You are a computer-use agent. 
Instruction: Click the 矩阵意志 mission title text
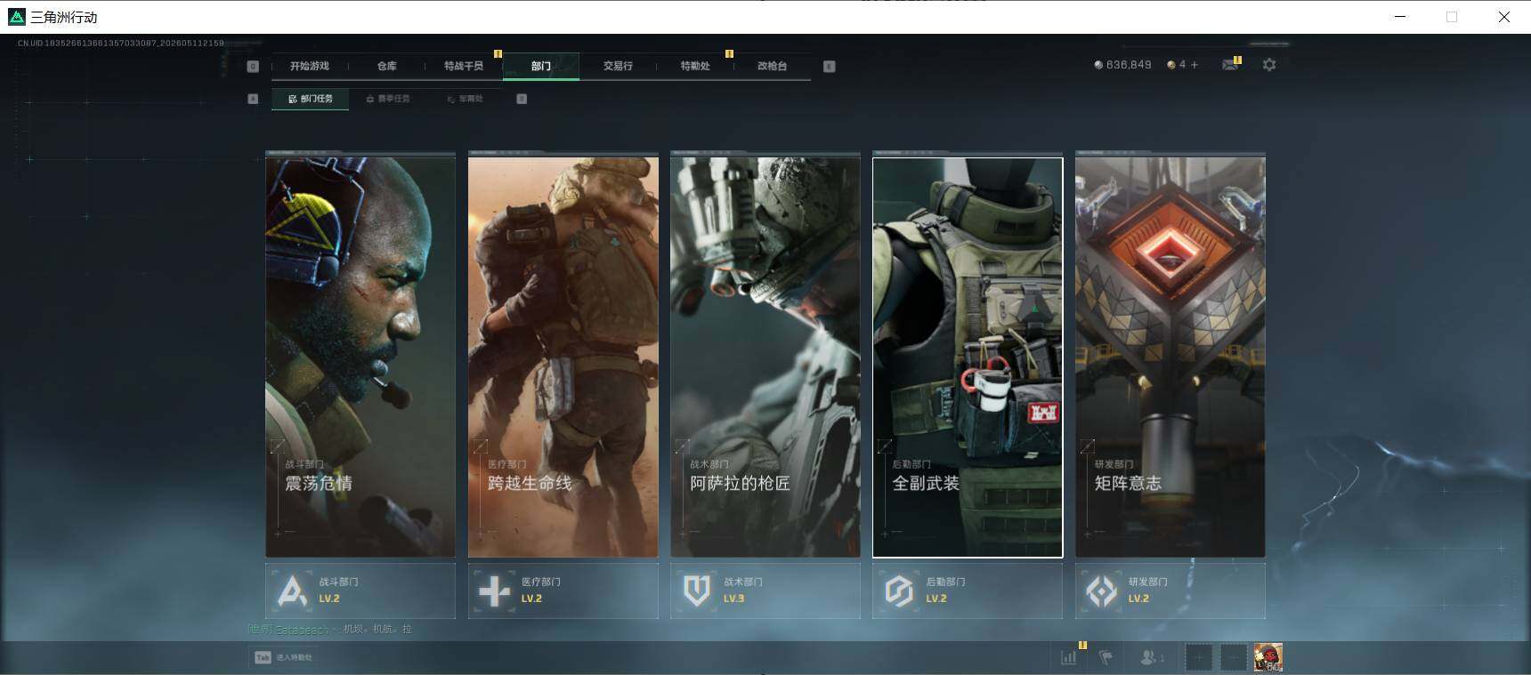tap(1128, 484)
